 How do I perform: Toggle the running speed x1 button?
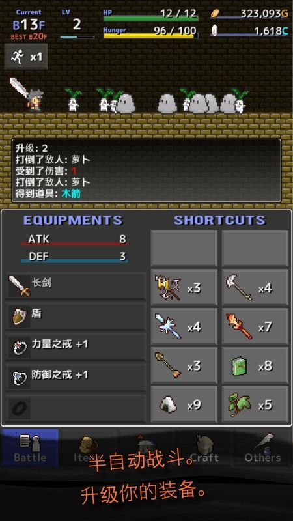pos(26,57)
